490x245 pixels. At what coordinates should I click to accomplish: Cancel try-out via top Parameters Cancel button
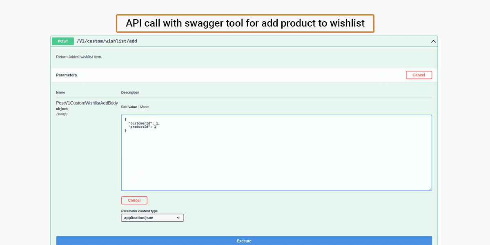[419, 75]
